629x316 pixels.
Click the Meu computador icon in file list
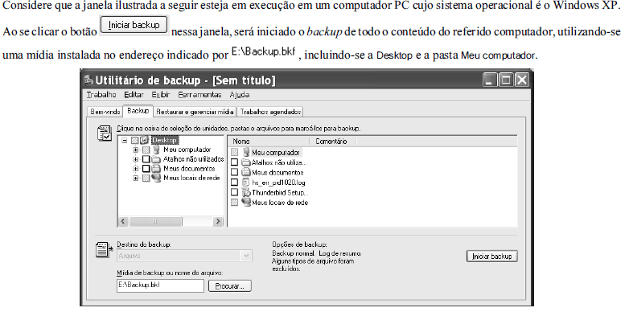click(x=246, y=153)
